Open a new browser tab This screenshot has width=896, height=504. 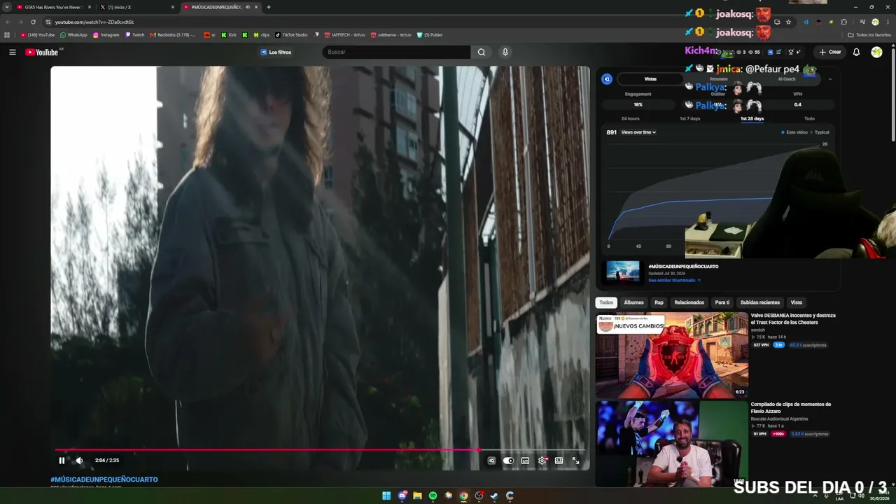pyautogui.click(x=269, y=7)
